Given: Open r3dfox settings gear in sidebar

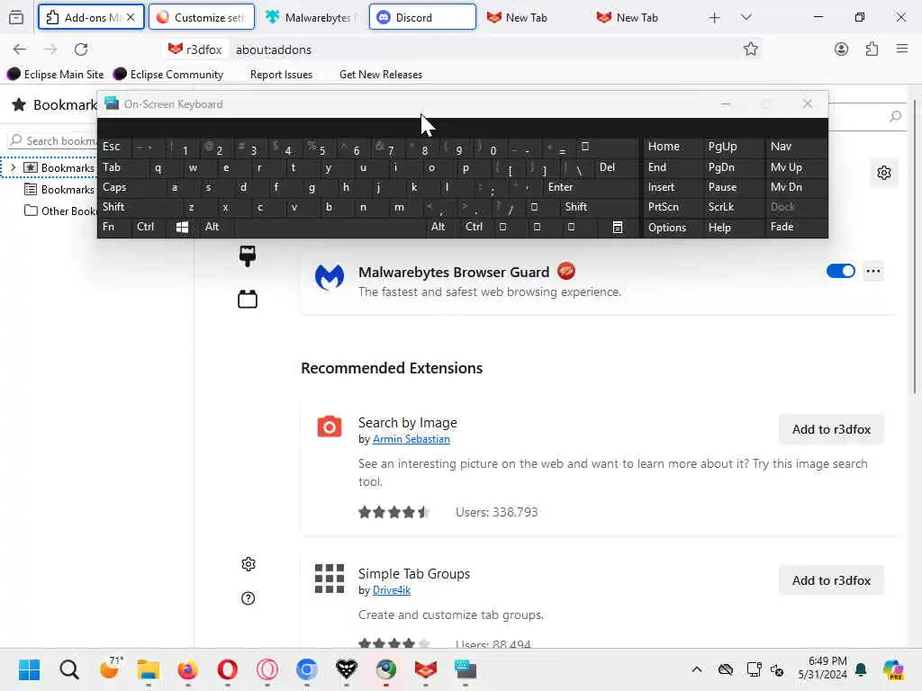Looking at the screenshot, I should (249, 564).
